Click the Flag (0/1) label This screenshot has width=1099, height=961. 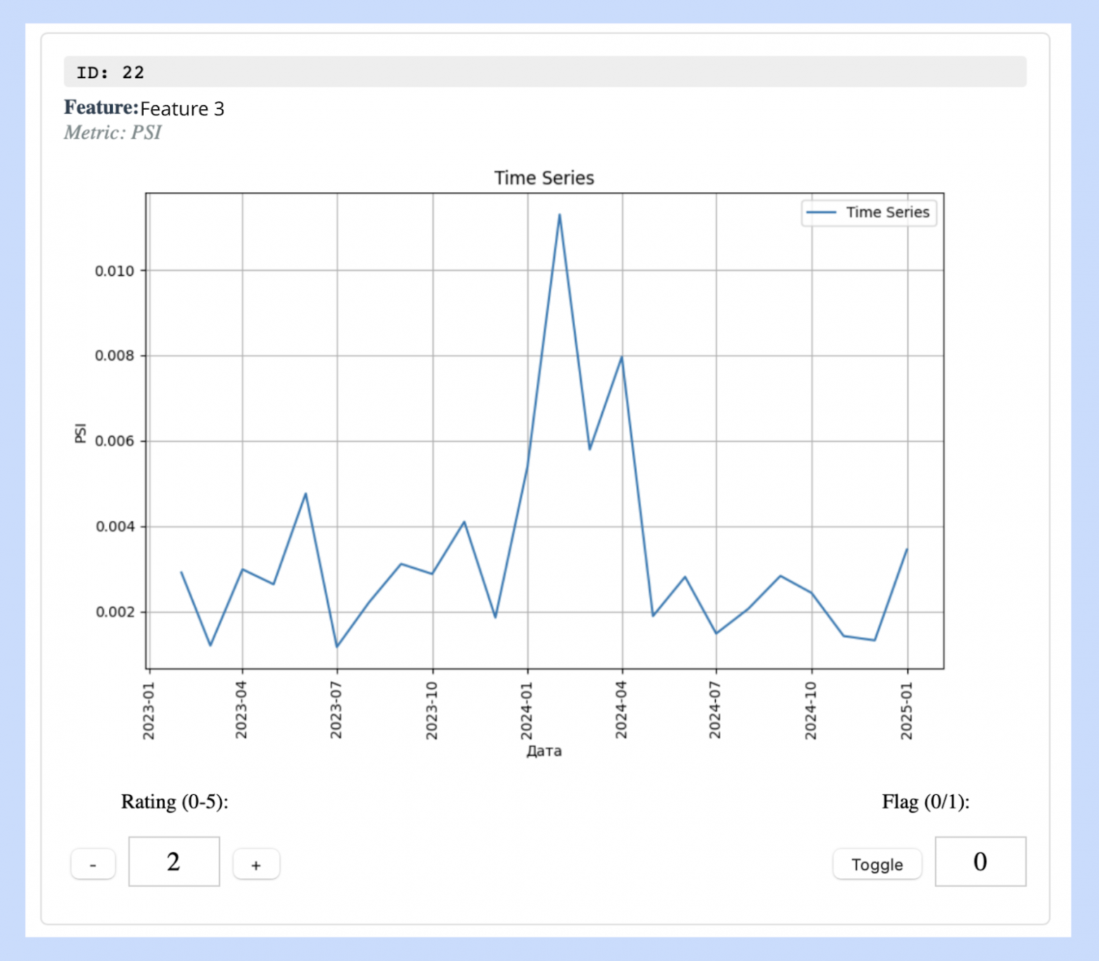926,802
